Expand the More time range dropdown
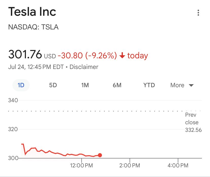Image resolution: width=210 pixels, height=177 pixels. [182, 85]
